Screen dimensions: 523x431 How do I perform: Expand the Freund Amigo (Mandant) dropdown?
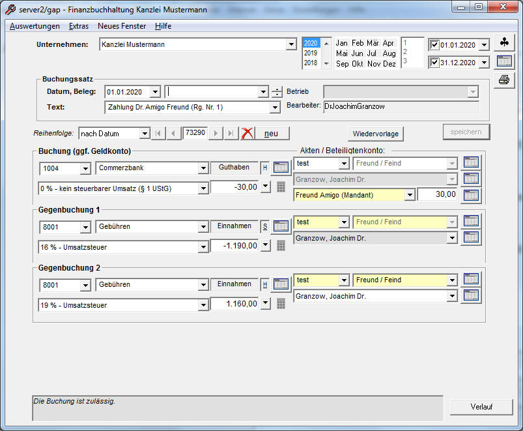click(x=410, y=194)
